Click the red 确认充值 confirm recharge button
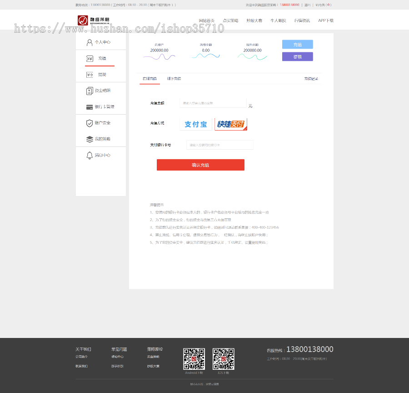This screenshot has width=409, height=393. pyautogui.click(x=200, y=165)
